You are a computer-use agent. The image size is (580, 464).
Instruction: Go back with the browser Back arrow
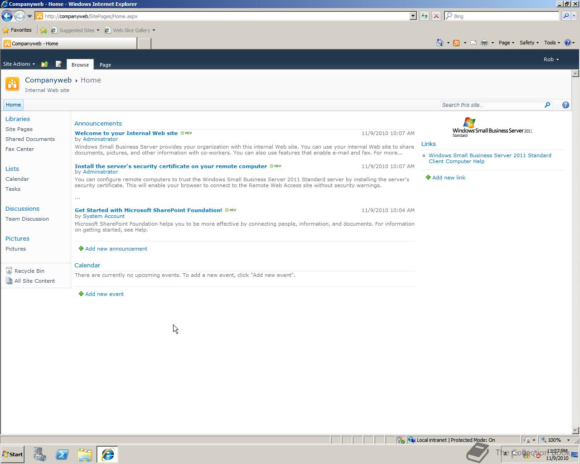pyautogui.click(x=7, y=16)
